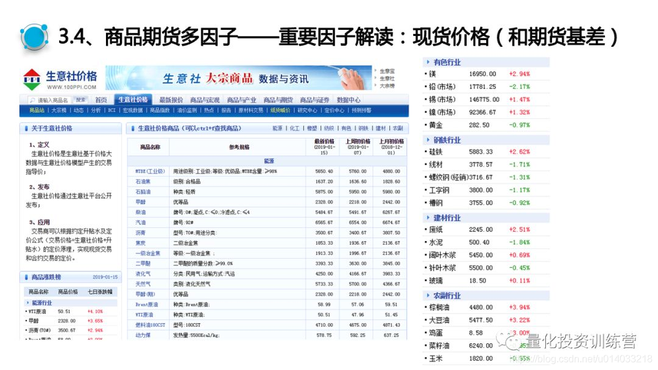Click 大宗榜 in the blue submenu
This screenshot has width=658, height=370.
[58, 110]
